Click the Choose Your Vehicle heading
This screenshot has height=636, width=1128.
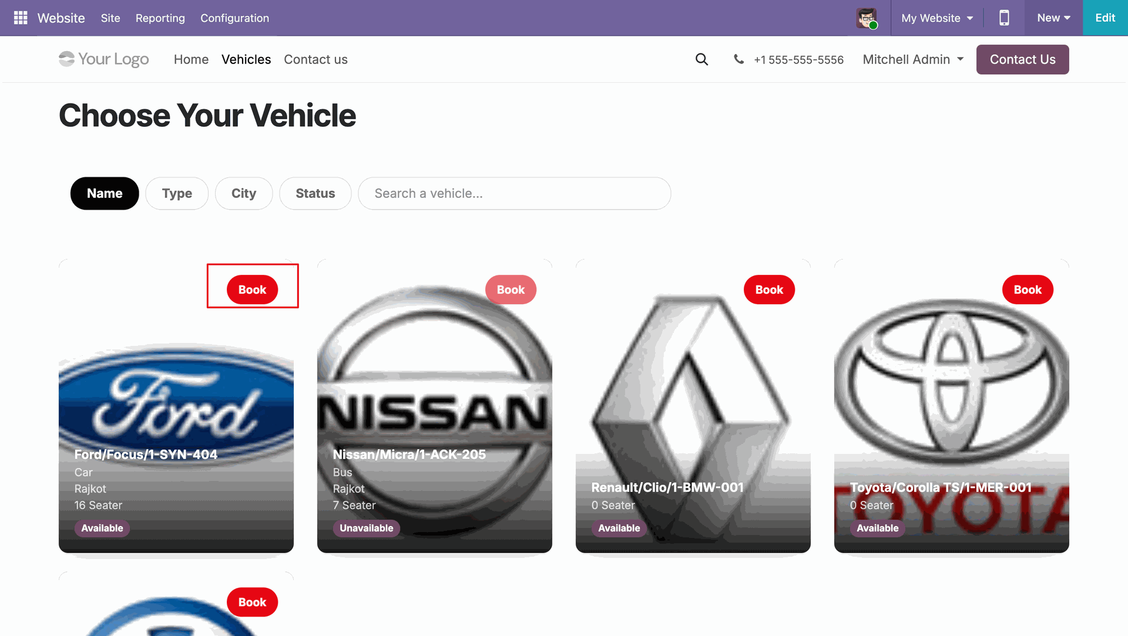pyautogui.click(x=207, y=115)
